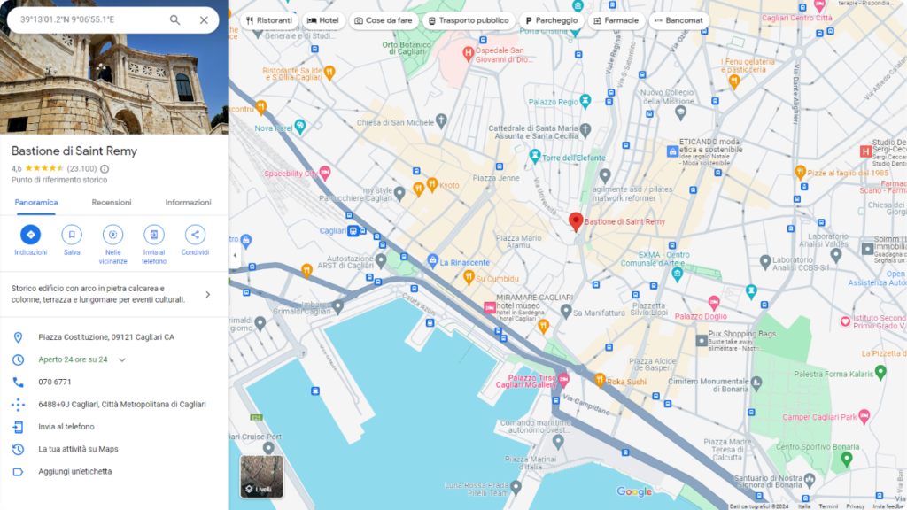Image resolution: width=907 pixels, height=510 pixels.
Task: Select the Farmacie chip
Action: pyautogui.click(x=616, y=20)
